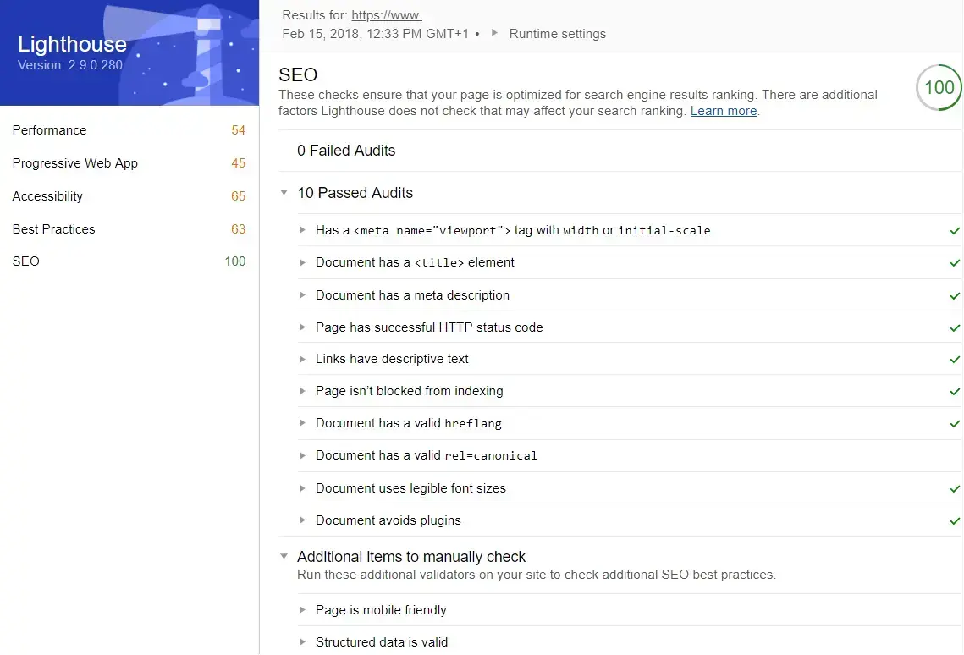Collapse Additional items to manually check
The width and height of the screenshot is (964, 655).
point(284,557)
